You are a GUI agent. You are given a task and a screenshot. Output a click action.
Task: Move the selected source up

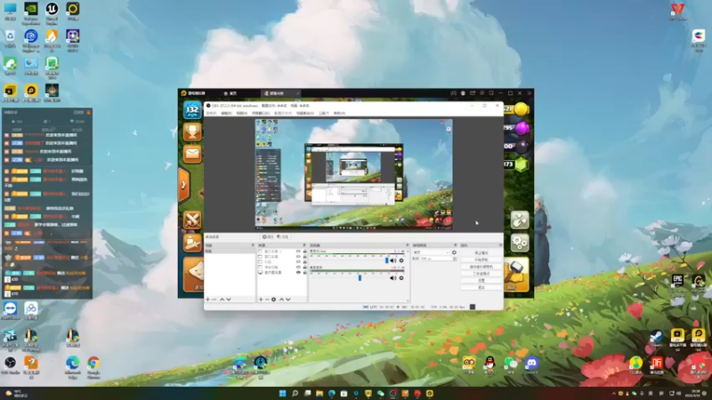point(281,300)
